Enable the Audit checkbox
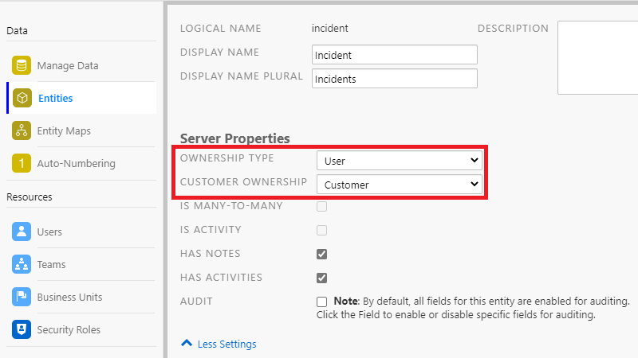The width and height of the screenshot is (638, 358). (x=322, y=302)
